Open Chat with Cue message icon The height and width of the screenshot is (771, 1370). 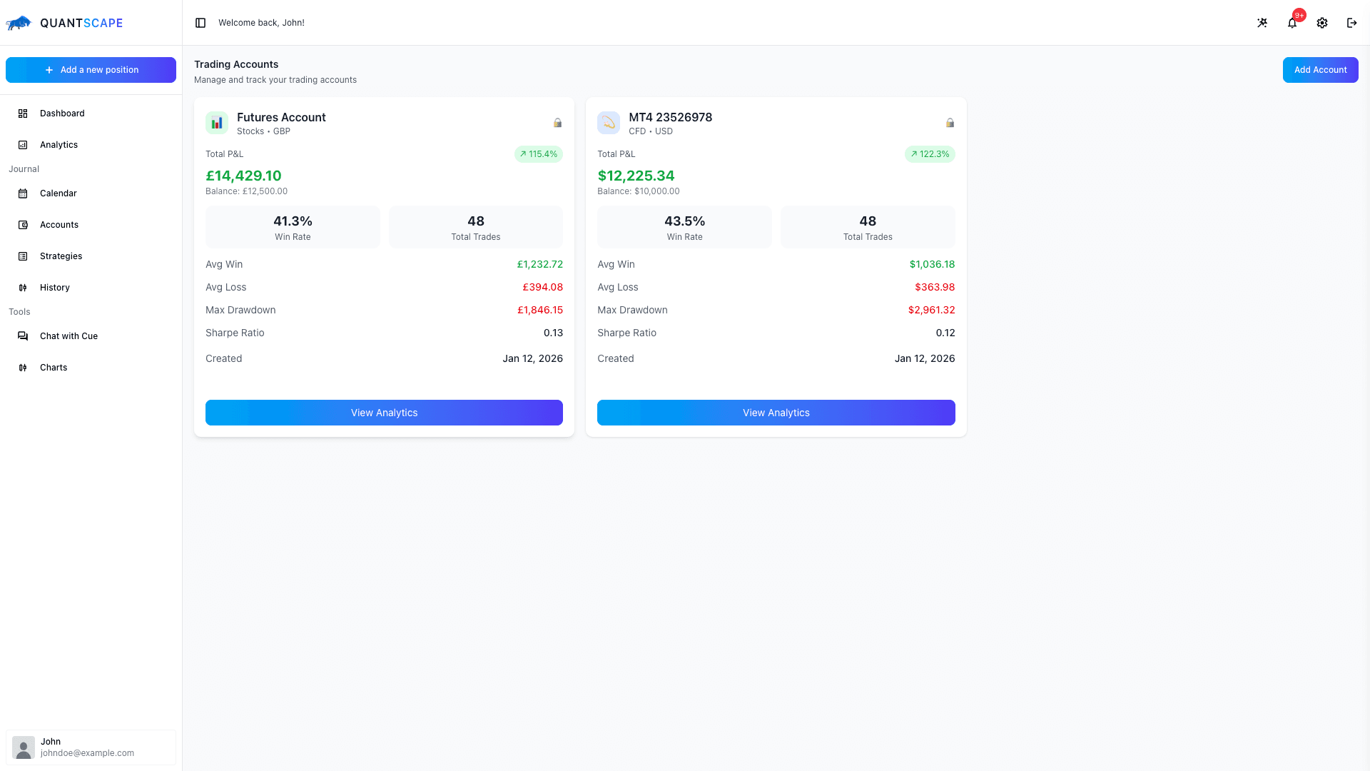pos(22,336)
